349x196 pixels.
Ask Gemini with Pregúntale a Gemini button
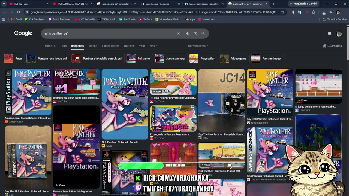(303, 4)
